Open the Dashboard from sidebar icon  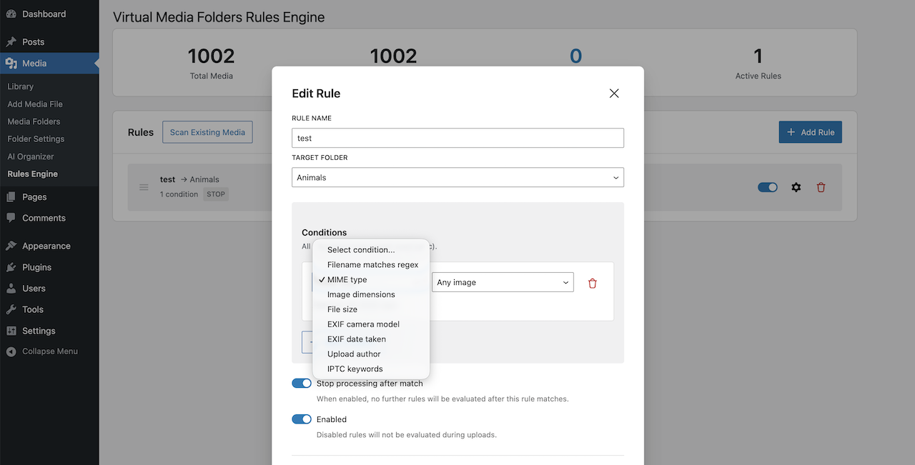pos(11,14)
